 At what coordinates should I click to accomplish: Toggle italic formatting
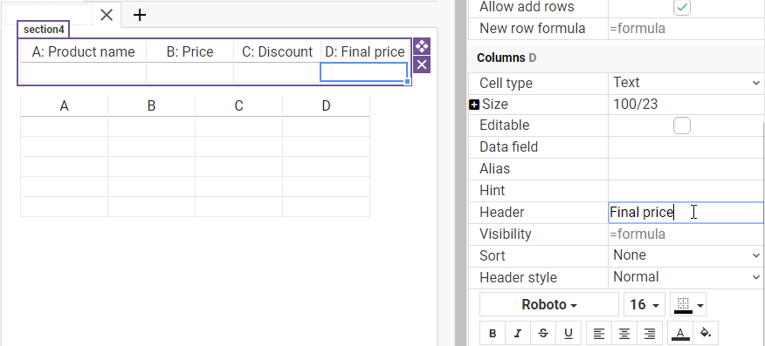[518, 333]
